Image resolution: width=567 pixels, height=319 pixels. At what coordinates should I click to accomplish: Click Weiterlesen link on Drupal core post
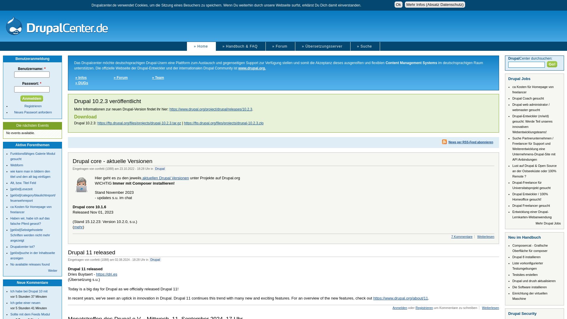point(485,236)
